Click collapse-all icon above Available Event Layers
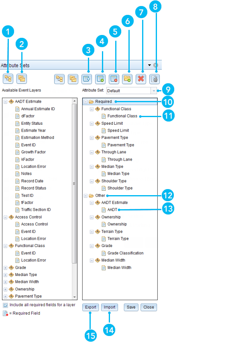 22,78
